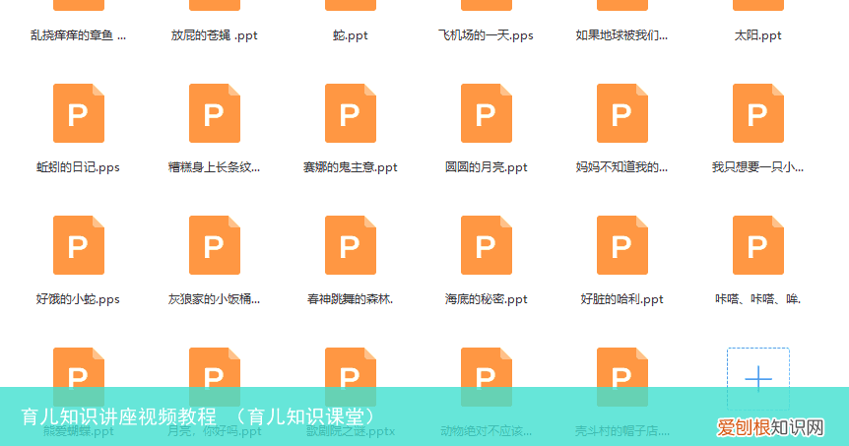This screenshot has height=446, width=849.
Task: Select the 月亮，你好吗.ppt file icon
Action: click(x=215, y=377)
